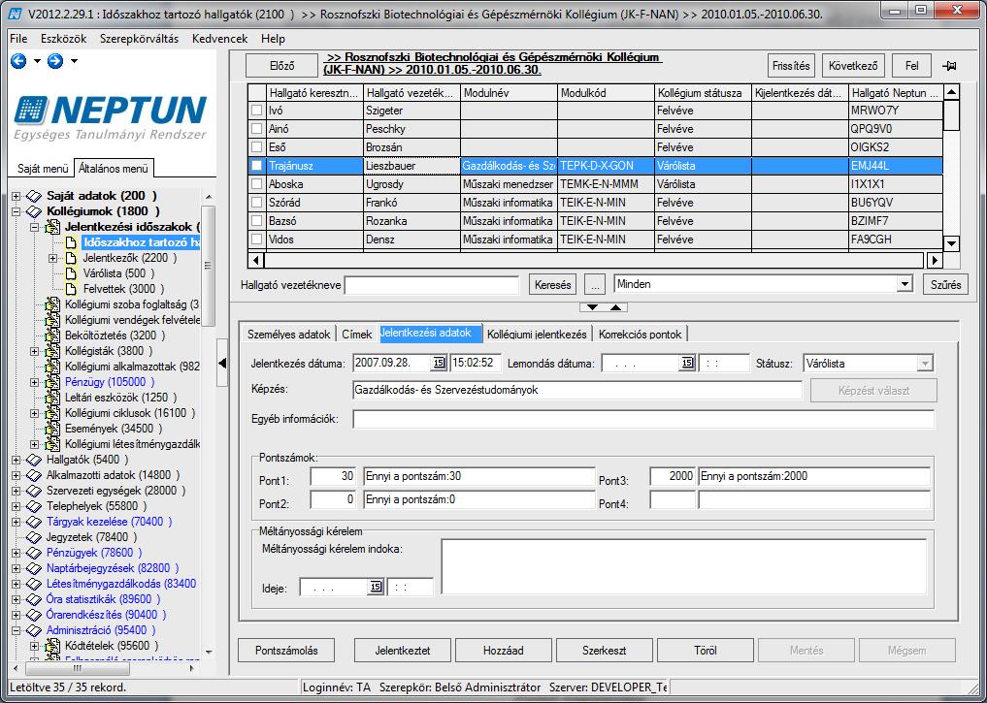The image size is (987, 703).
Task: Click the Pénzügy (105000) folder icon
Action: point(53,382)
